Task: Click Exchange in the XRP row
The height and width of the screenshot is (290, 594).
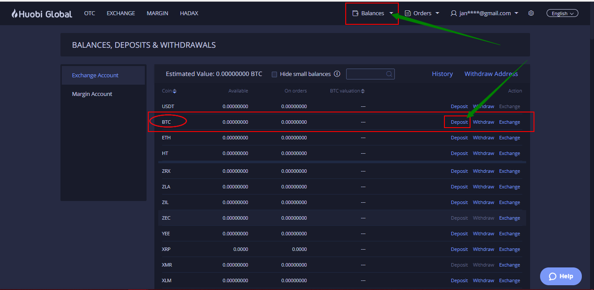Action: [510, 249]
